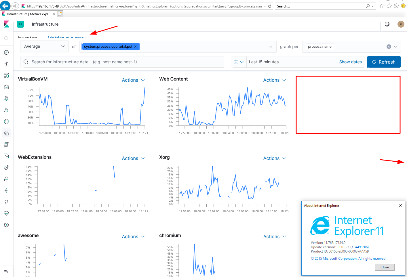The image size is (407, 277).
Task: Open the Average aggregation dropdown
Action: pyautogui.click(x=44, y=46)
